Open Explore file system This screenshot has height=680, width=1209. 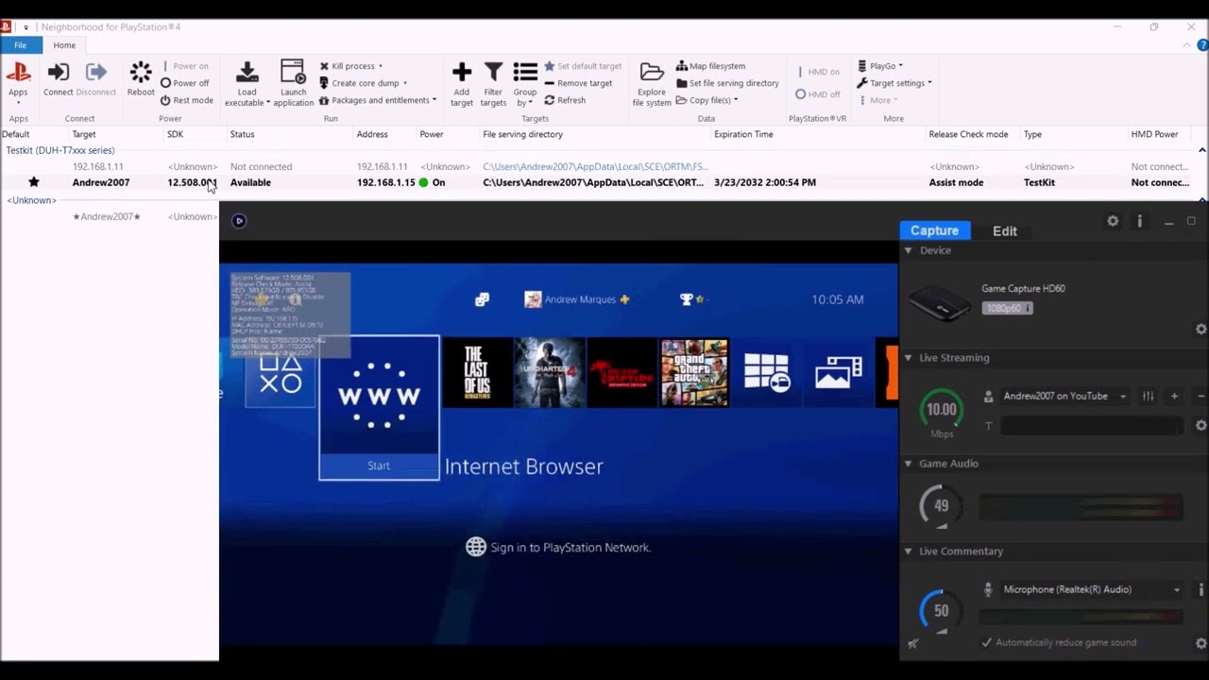click(x=652, y=84)
